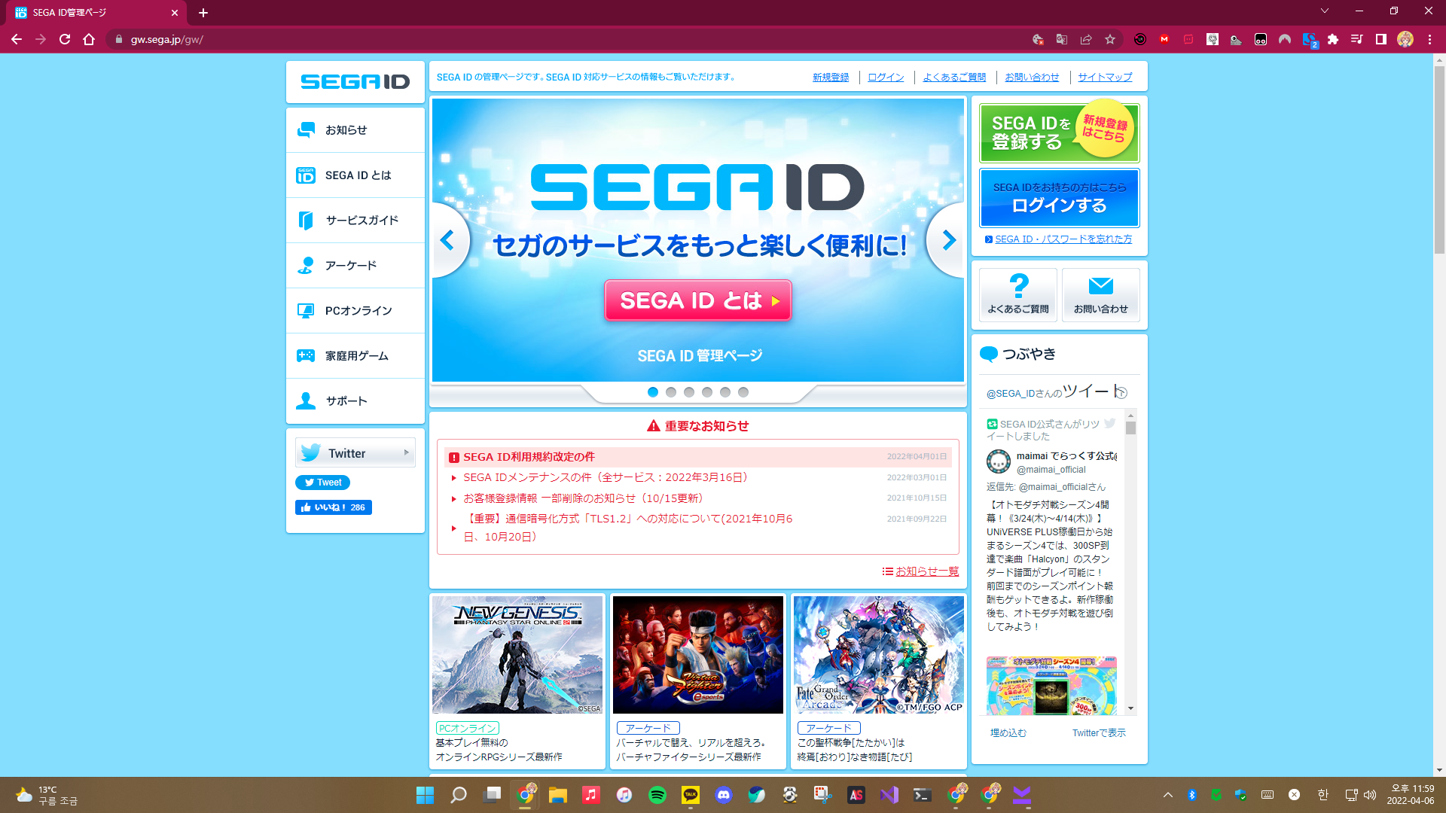The width and height of the screenshot is (1446, 813).
Task: Expand the system tray hidden icons chevron
Action: pos(1167,795)
